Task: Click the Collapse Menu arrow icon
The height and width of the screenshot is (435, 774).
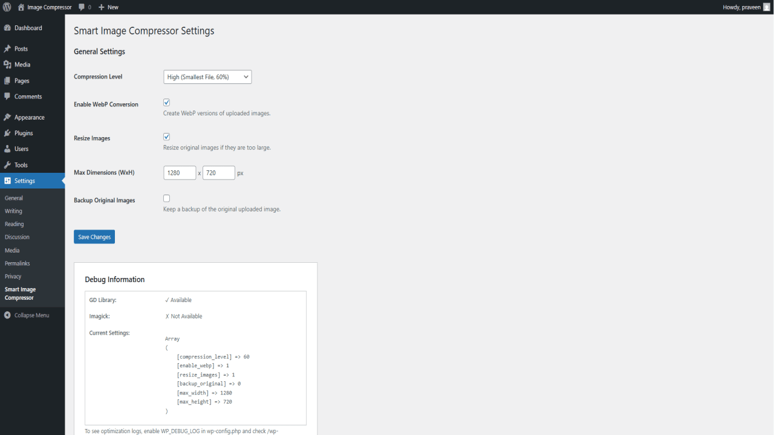Action: click(7, 315)
